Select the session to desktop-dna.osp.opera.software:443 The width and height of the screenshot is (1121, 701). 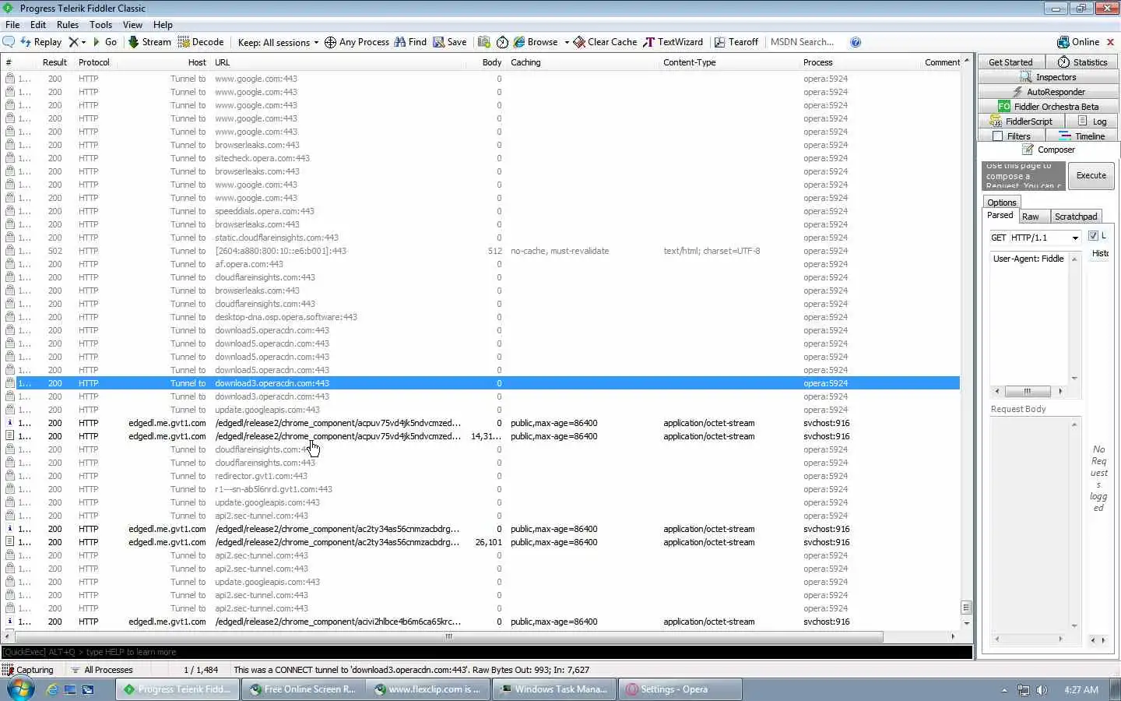(481, 317)
